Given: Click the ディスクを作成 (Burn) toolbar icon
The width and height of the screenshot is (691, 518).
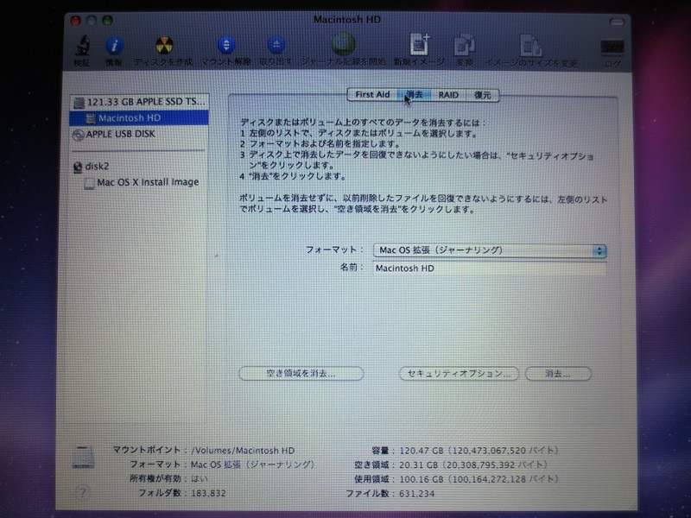Looking at the screenshot, I should (164, 46).
